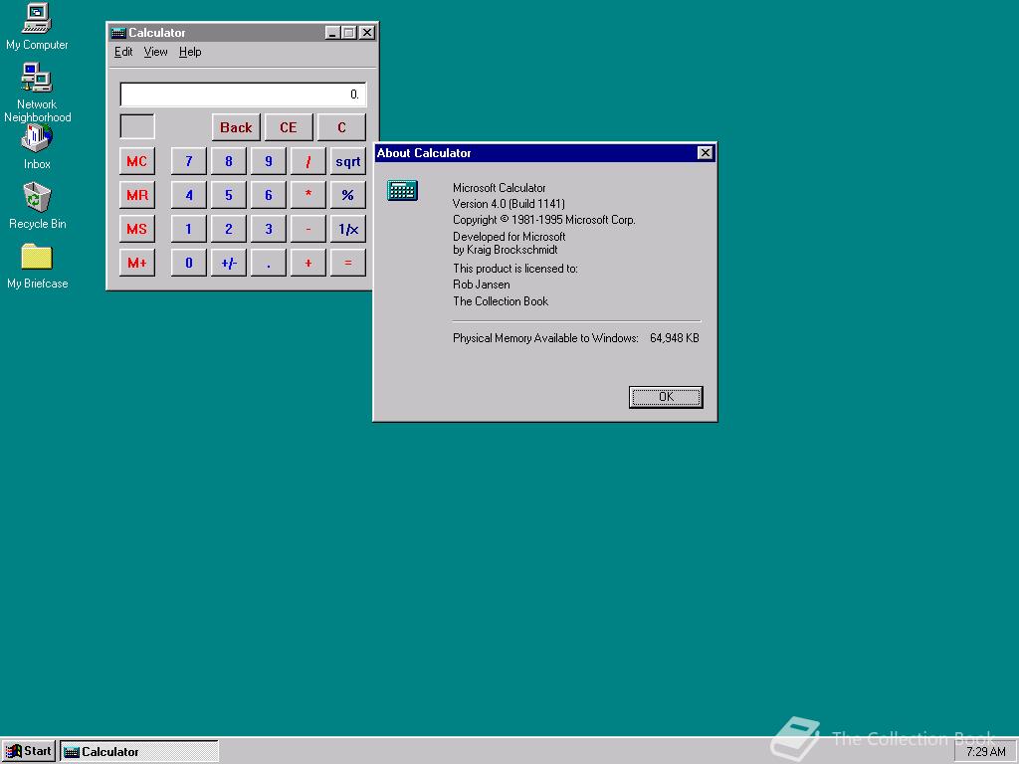Viewport: 1019px width, 764px height.
Task: Click the calculator display field
Action: (243, 95)
